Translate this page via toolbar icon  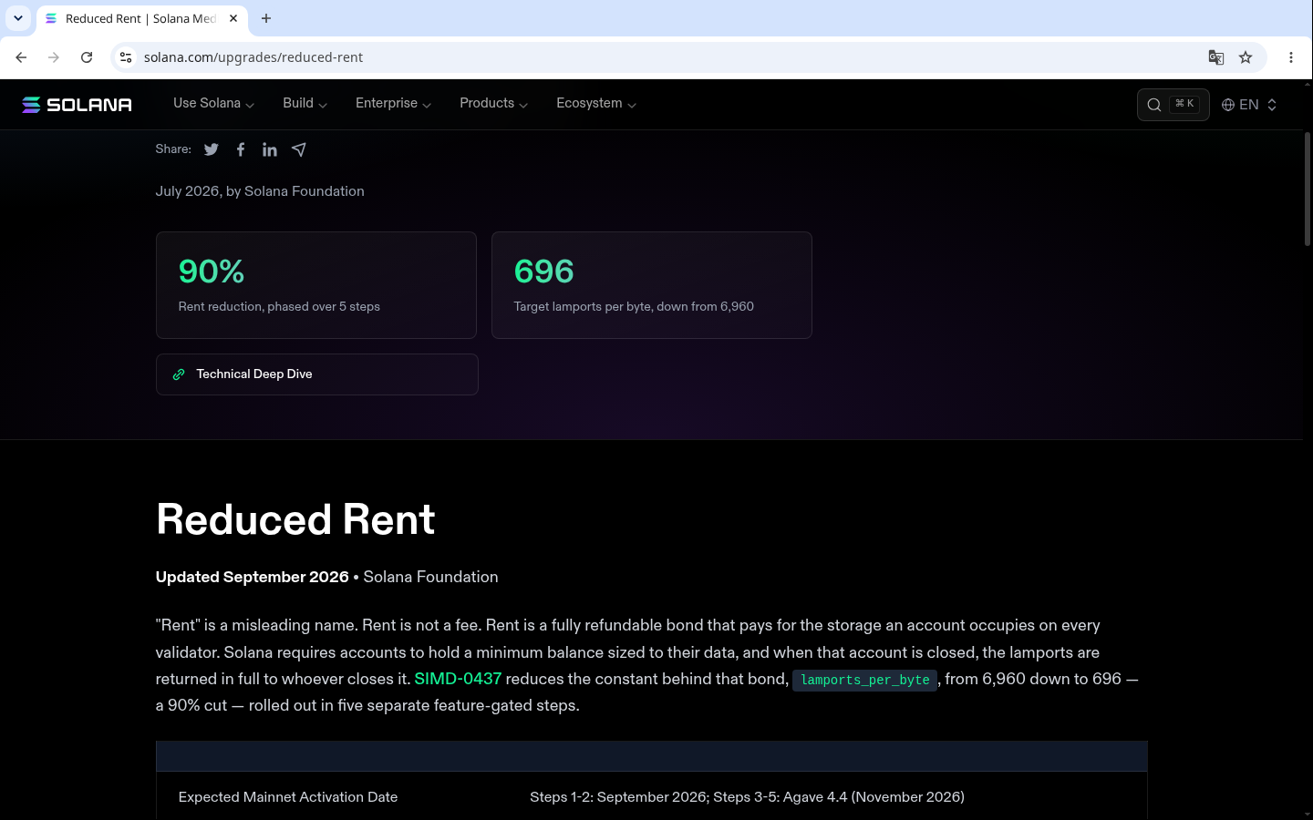[x=1216, y=57]
